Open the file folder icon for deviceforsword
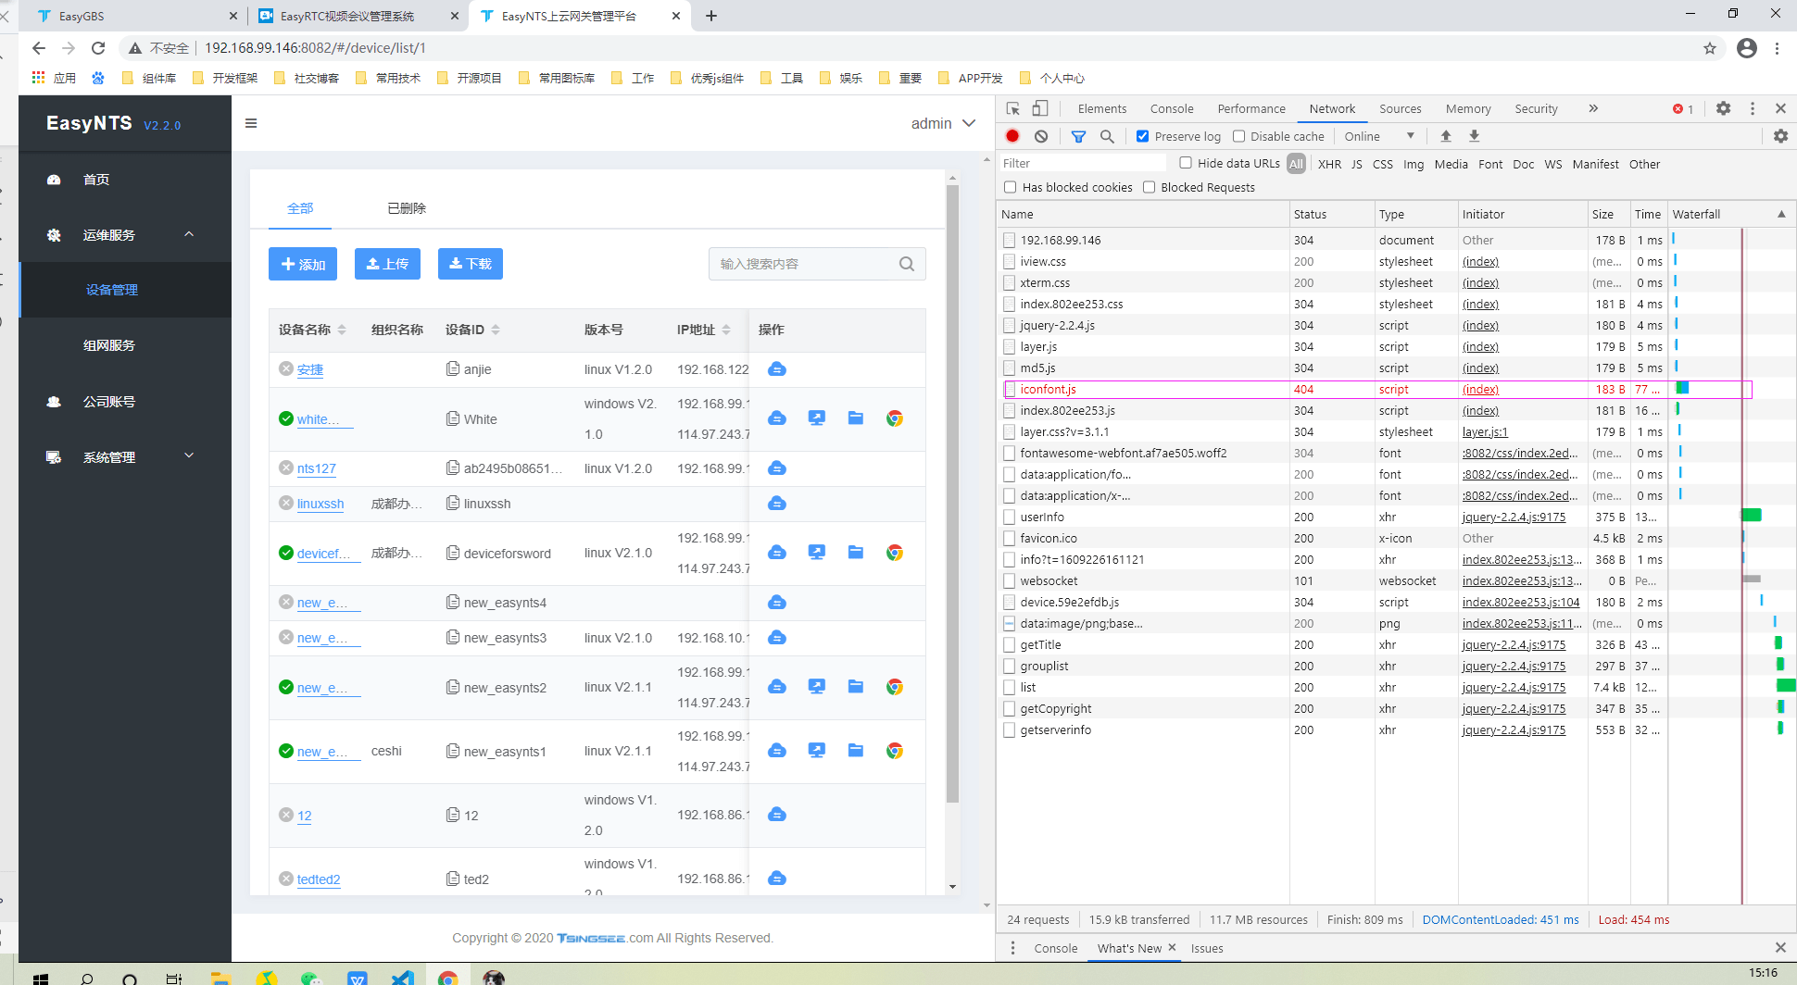The image size is (1797, 985). tap(856, 553)
